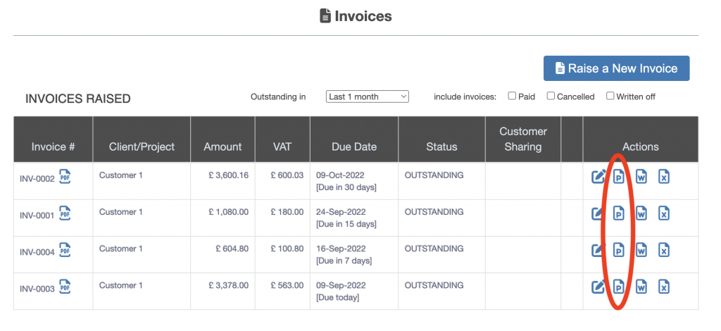Click edit pencil icon for INV-0002
This screenshot has height=331, width=721.
(598, 177)
